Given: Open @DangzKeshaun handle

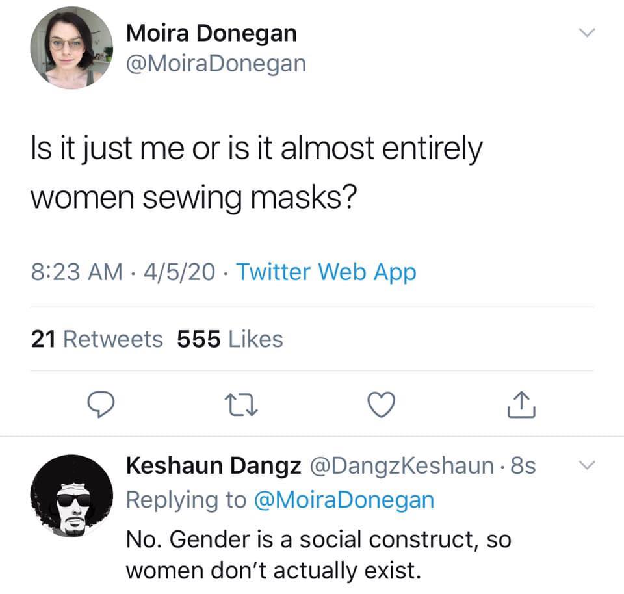Looking at the screenshot, I should pos(402,466).
